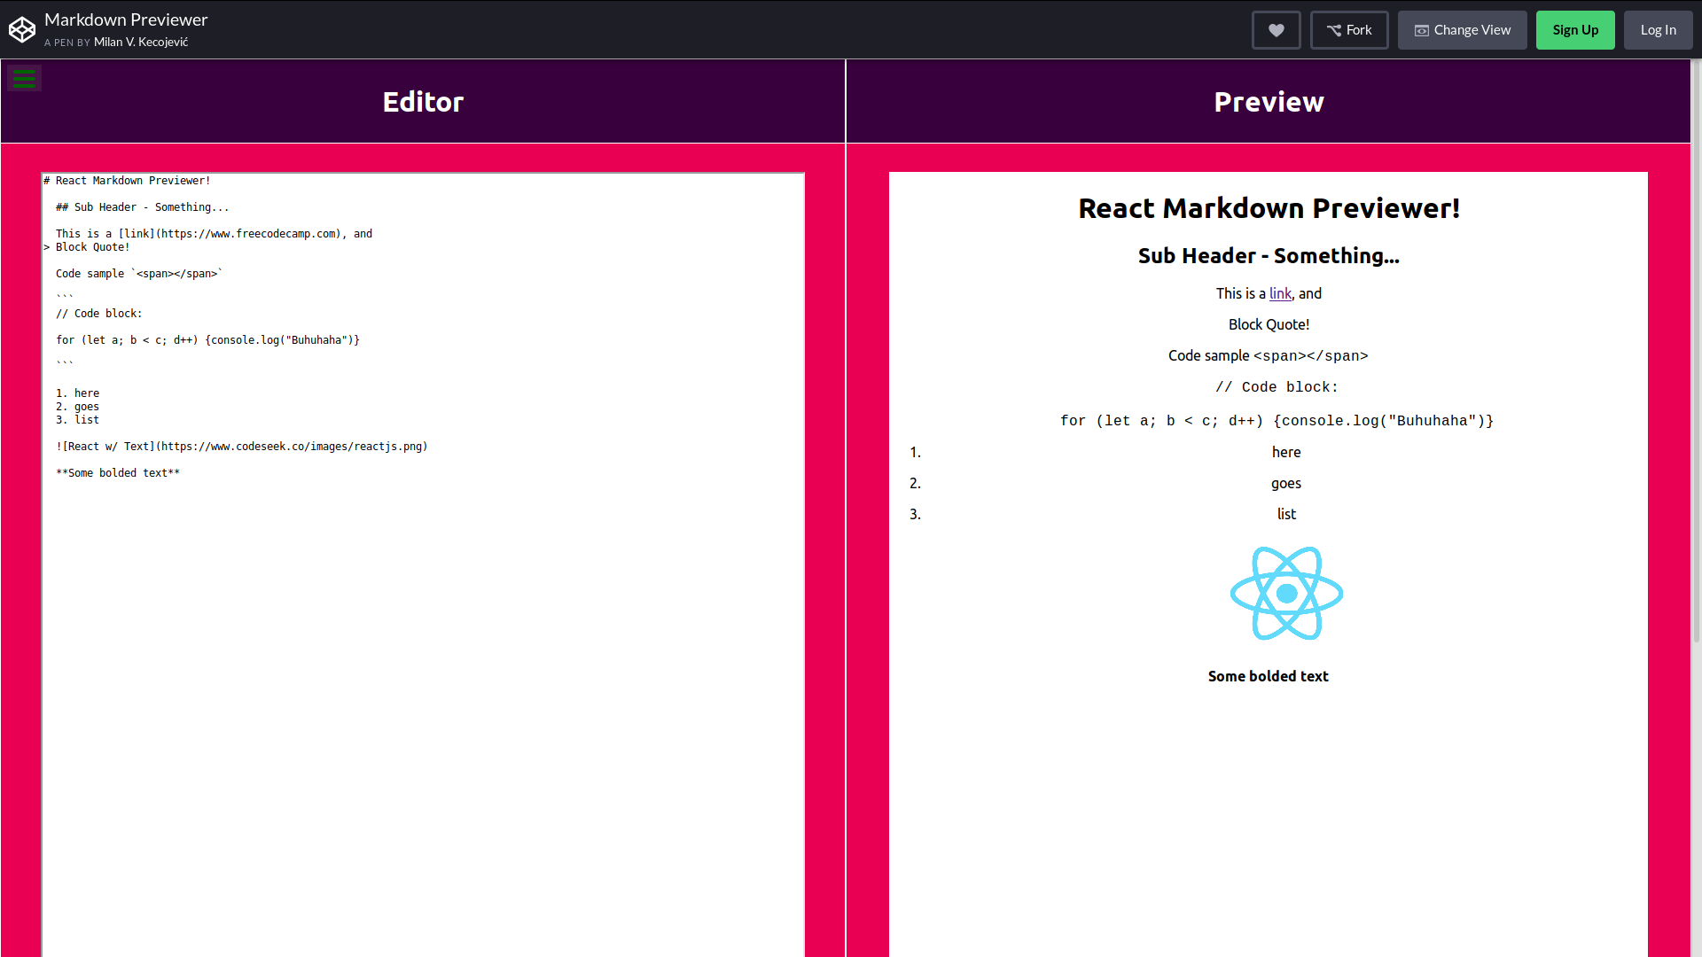Click the Markdown Previewer pen title
This screenshot has height=957, width=1702.
[126, 19]
